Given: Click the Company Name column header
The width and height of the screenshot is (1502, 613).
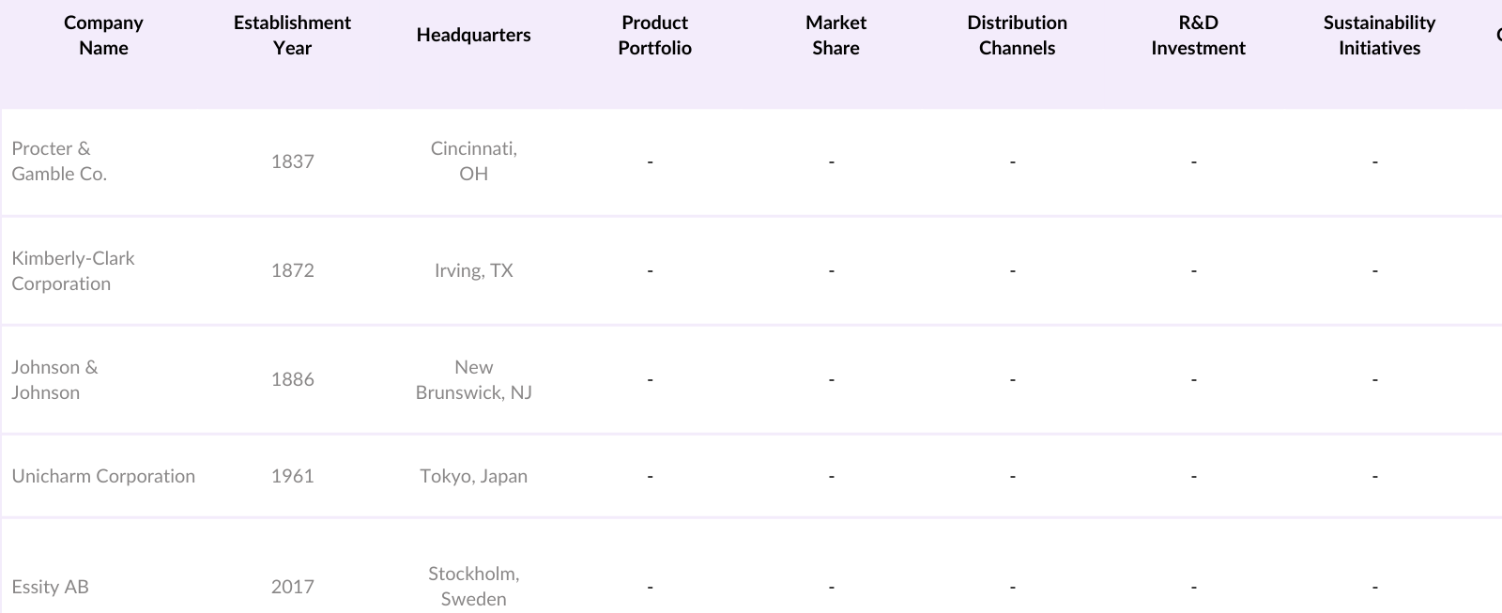Looking at the screenshot, I should coord(103,36).
